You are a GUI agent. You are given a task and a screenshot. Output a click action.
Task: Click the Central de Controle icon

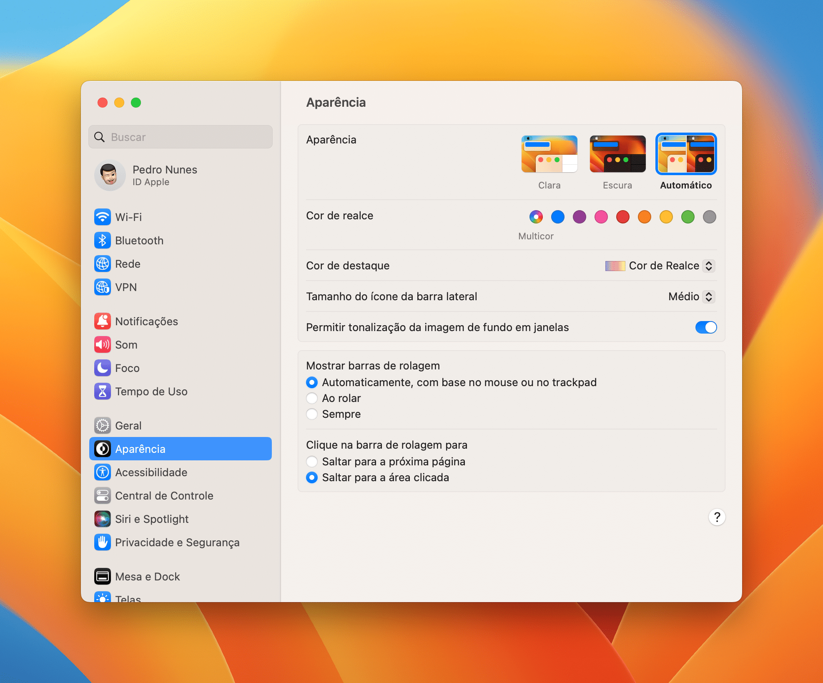point(103,495)
